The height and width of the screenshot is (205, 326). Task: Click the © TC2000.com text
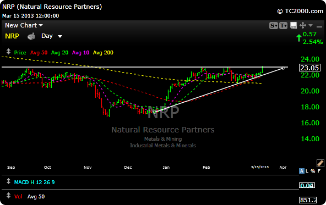tap(300, 11)
